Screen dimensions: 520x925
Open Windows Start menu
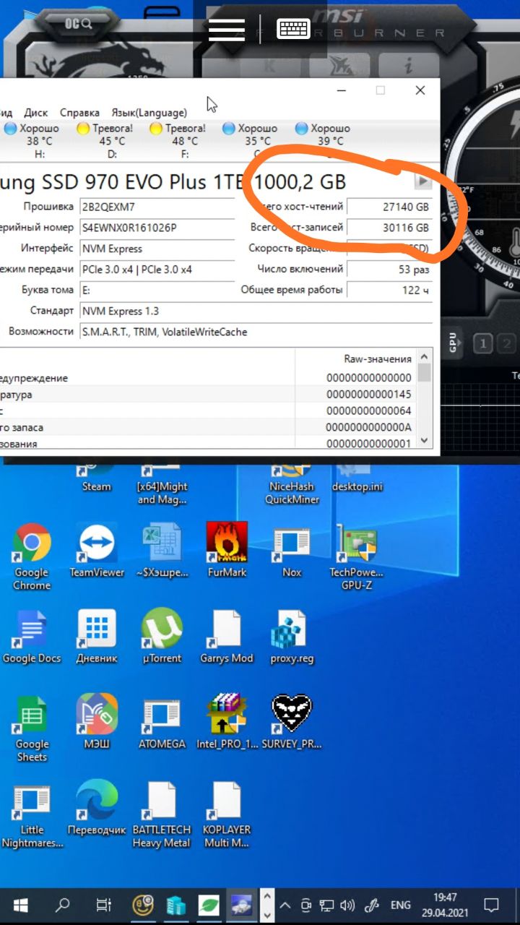pyautogui.click(x=21, y=904)
